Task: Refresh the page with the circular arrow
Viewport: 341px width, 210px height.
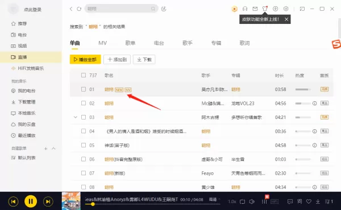Action: click(79, 9)
